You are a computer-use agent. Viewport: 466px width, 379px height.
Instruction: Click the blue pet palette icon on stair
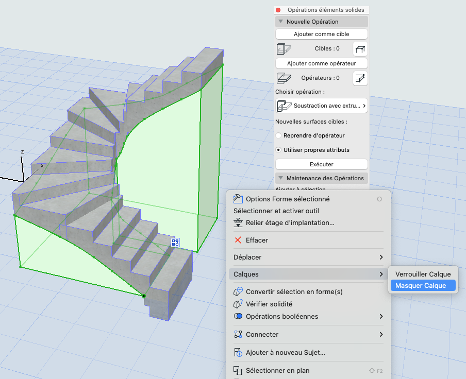175,243
